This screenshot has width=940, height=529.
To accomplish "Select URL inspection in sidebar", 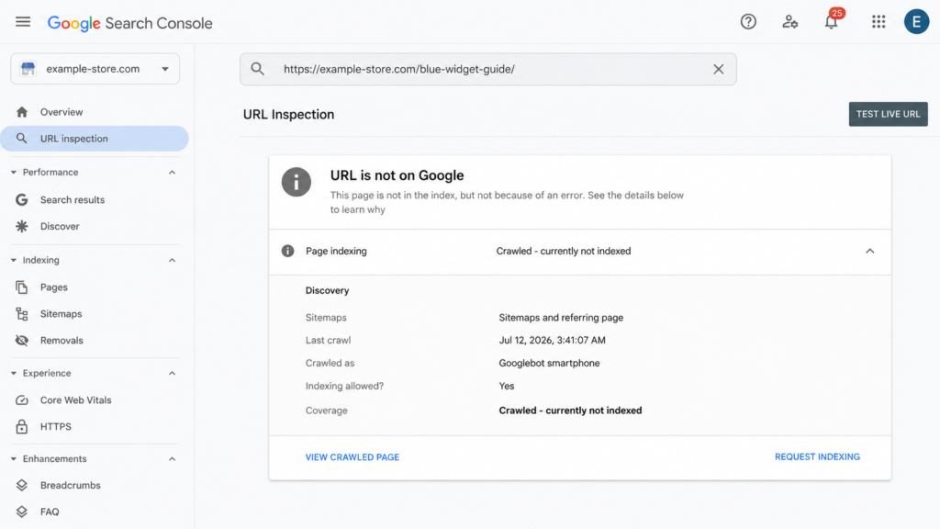I will coord(95,139).
